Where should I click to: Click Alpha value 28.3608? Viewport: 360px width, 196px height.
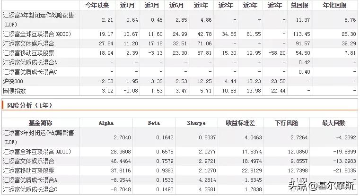tap(121, 152)
